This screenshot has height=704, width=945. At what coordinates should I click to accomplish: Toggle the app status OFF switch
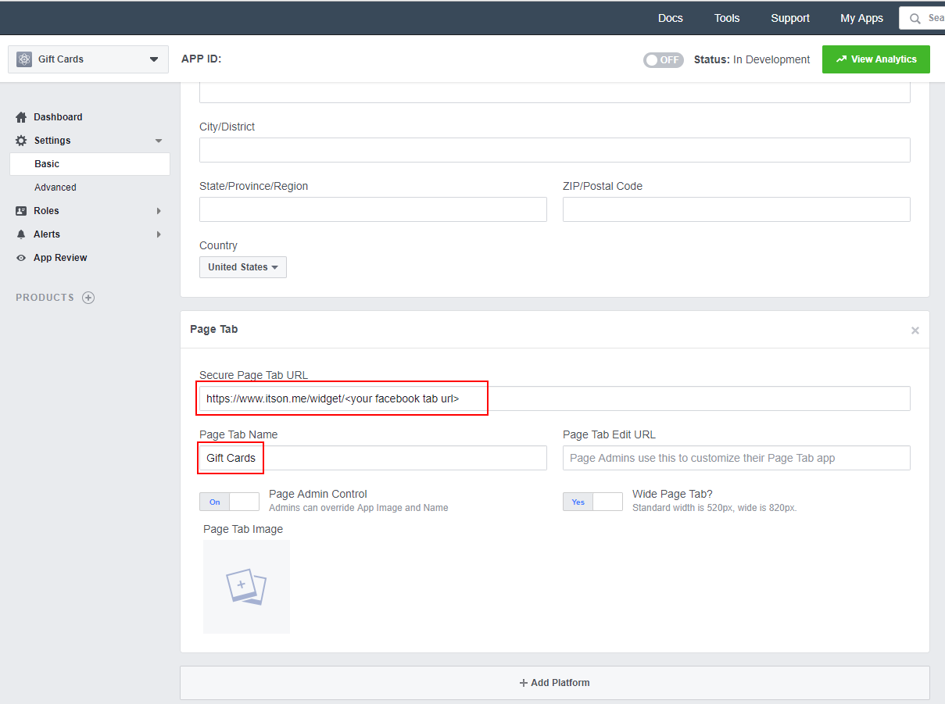click(x=663, y=60)
